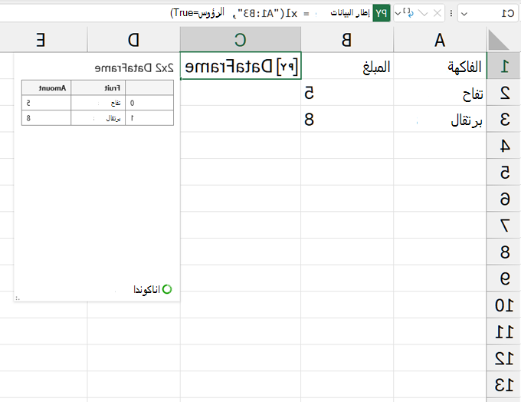Click cell B2 containing 5
Image resolution: width=521 pixels, height=402 pixels.
[x=347, y=93]
